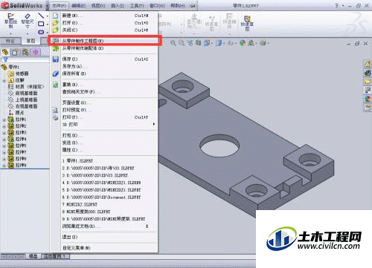Image resolution: width=372 pixels, height=268 pixels.
Task: Click zoom to area magnifier icon
Action: pyautogui.click(x=182, y=43)
